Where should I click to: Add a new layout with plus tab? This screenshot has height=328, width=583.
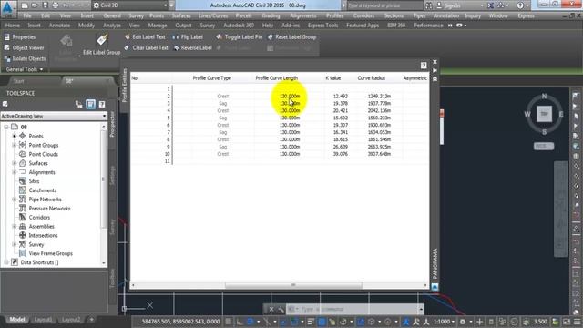(x=91, y=320)
